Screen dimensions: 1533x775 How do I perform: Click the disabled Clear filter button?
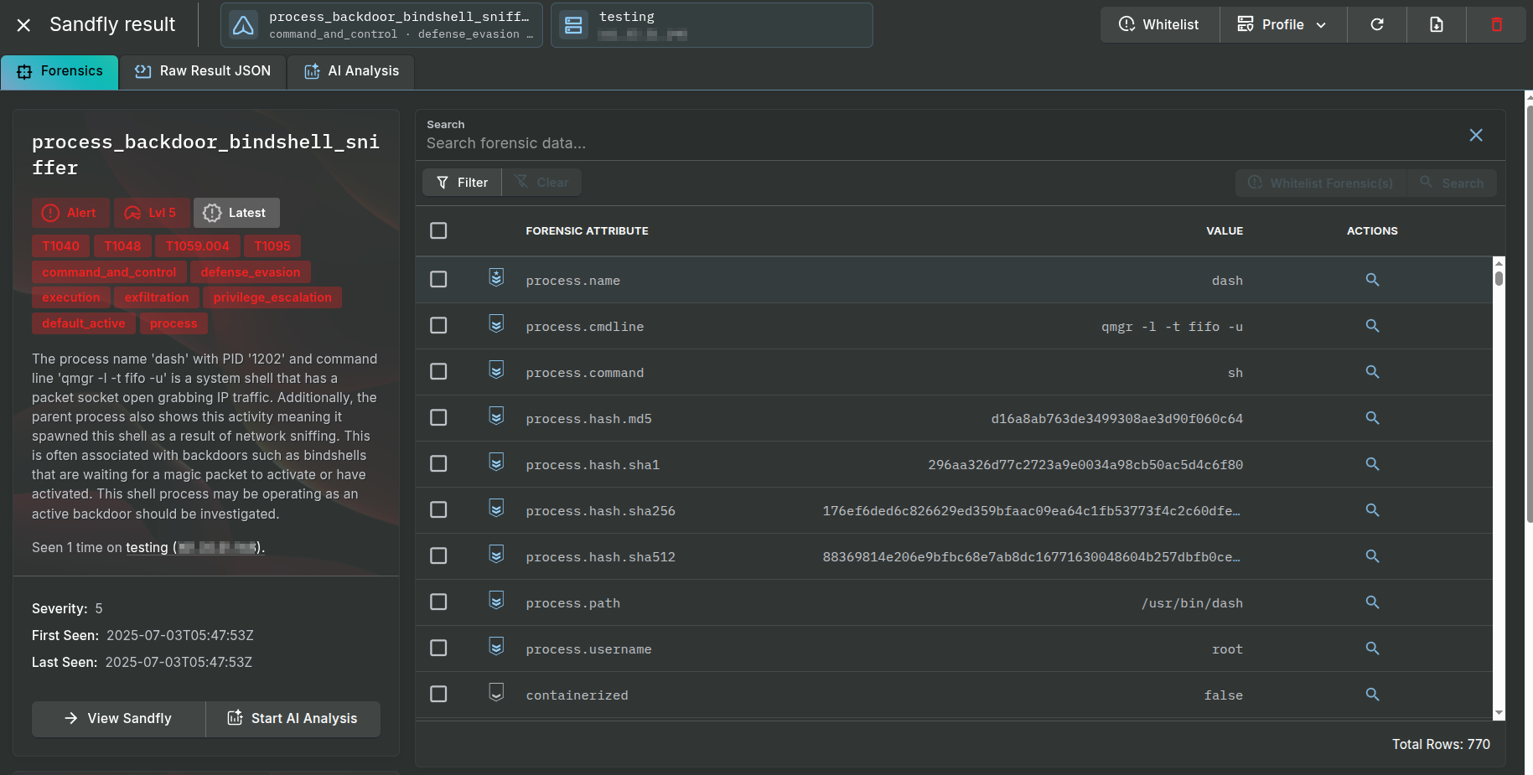[541, 183]
